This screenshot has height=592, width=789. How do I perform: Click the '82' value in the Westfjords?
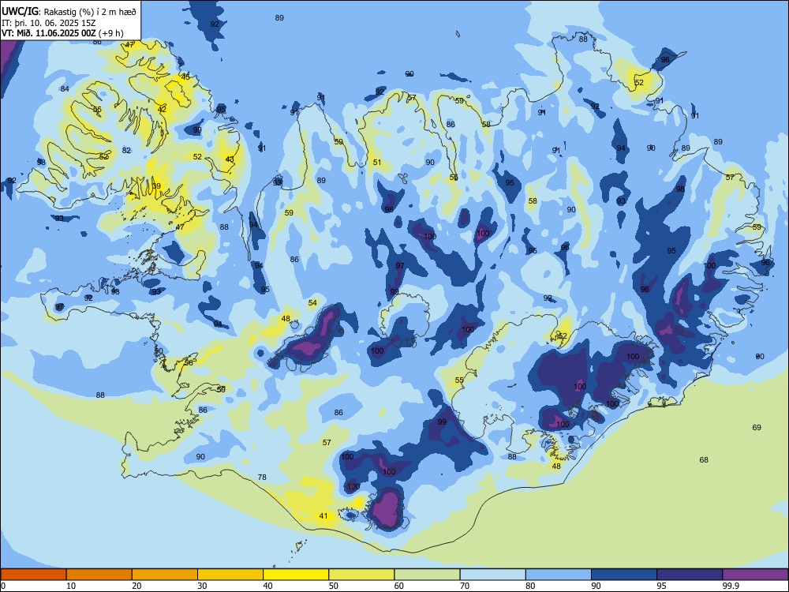(x=126, y=150)
